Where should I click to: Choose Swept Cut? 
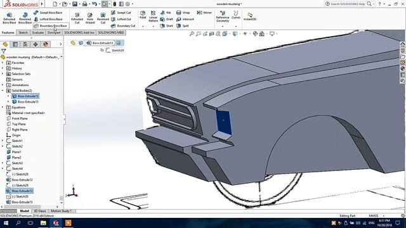click(121, 13)
